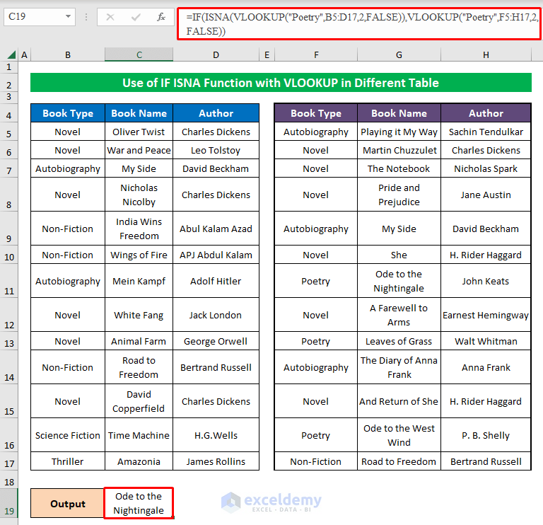
Task: Select column C header
Action: (x=139, y=54)
